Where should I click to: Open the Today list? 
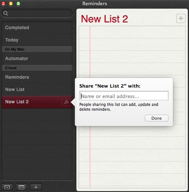37,40
